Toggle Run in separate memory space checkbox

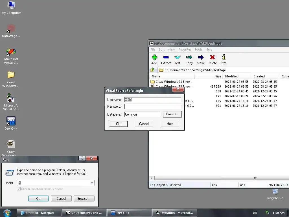[19, 188]
